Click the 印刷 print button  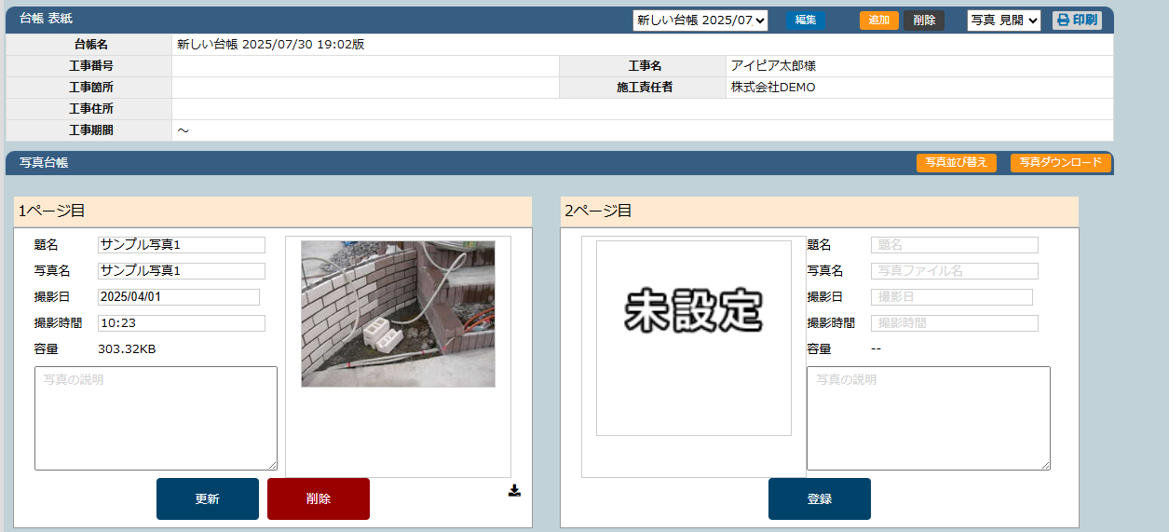coord(1077,20)
